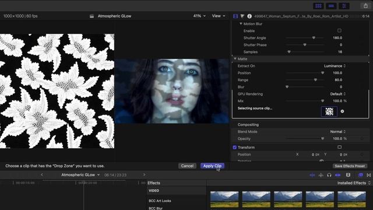Open the Transitions browser bowtie icon
This screenshot has width=373, height=210.
(369, 175)
